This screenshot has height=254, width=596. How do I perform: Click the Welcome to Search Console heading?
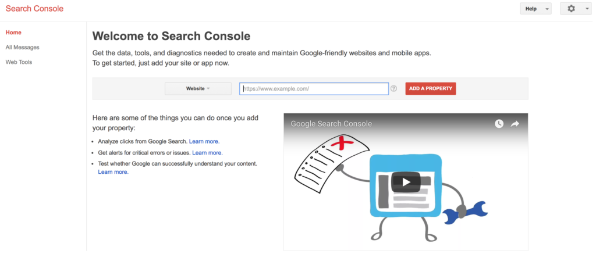[x=172, y=36]
